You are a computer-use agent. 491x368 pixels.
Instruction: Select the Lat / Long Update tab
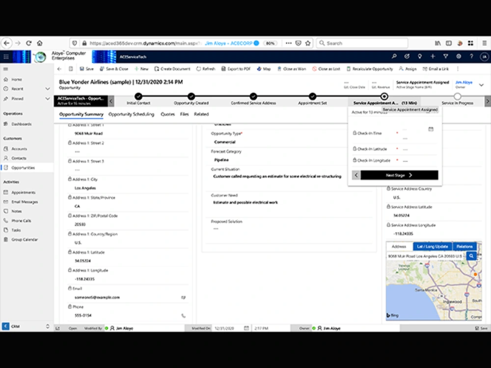(433, 246)
